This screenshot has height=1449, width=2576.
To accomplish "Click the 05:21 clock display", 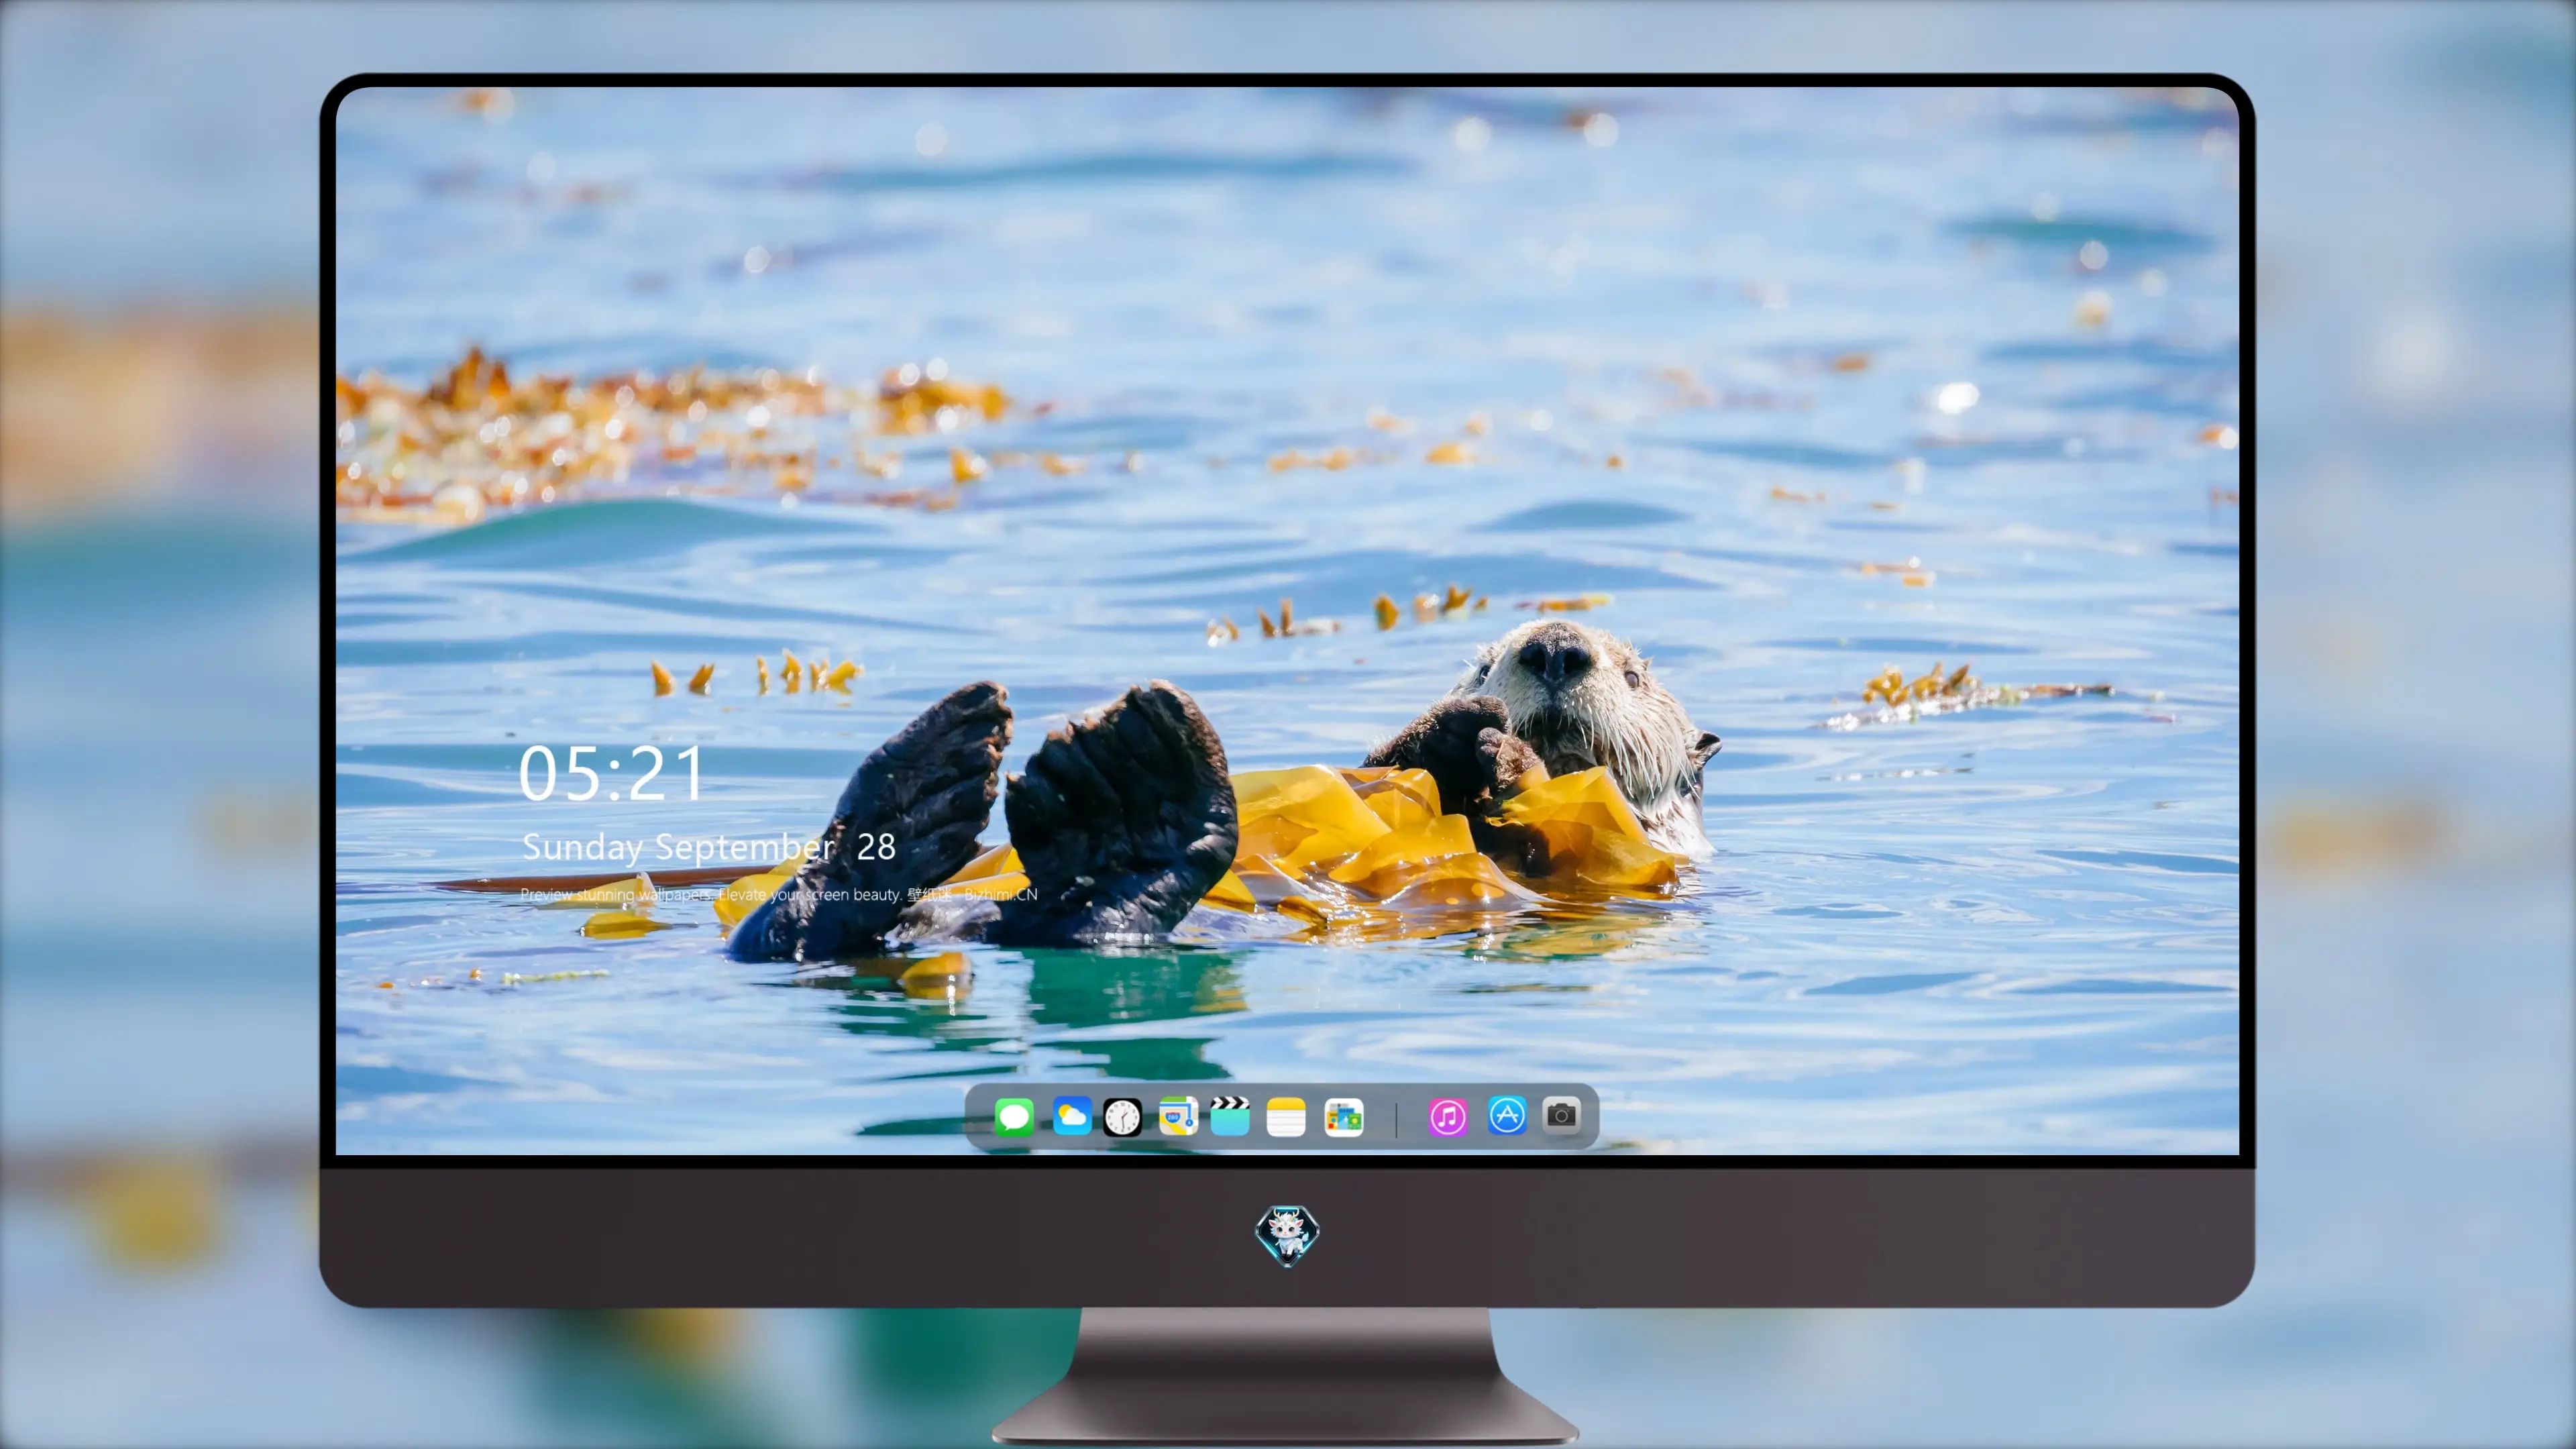I will 611,773.
